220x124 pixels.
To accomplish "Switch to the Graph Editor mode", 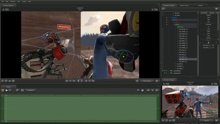I will coord(10,90).
